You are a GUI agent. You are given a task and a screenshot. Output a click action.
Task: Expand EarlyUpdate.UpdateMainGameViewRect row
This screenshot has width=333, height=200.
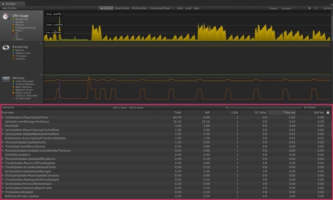click(x=3, y=134)
